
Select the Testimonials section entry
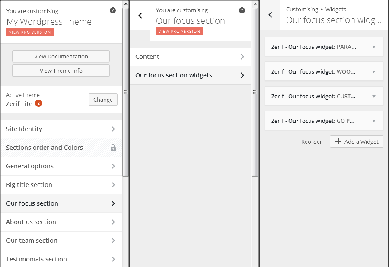pyautogui.click(x=61, y=259)
